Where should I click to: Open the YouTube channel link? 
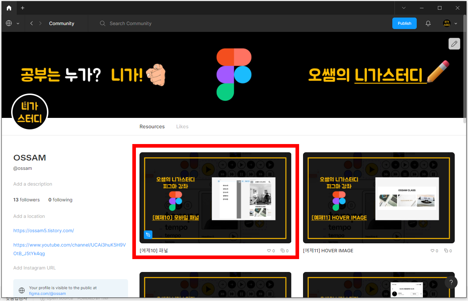70,249
